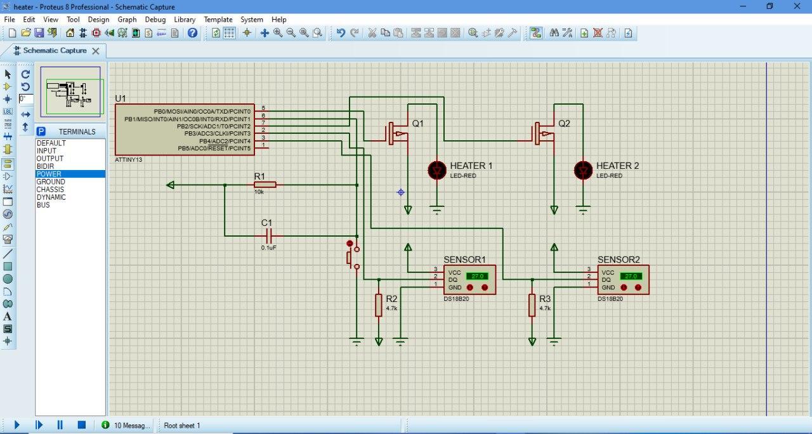This screenshot has height=434, width=812.
Task: Click the Electrical Rules Check icon
Action: pyautogui.click(x=628, y=33)
